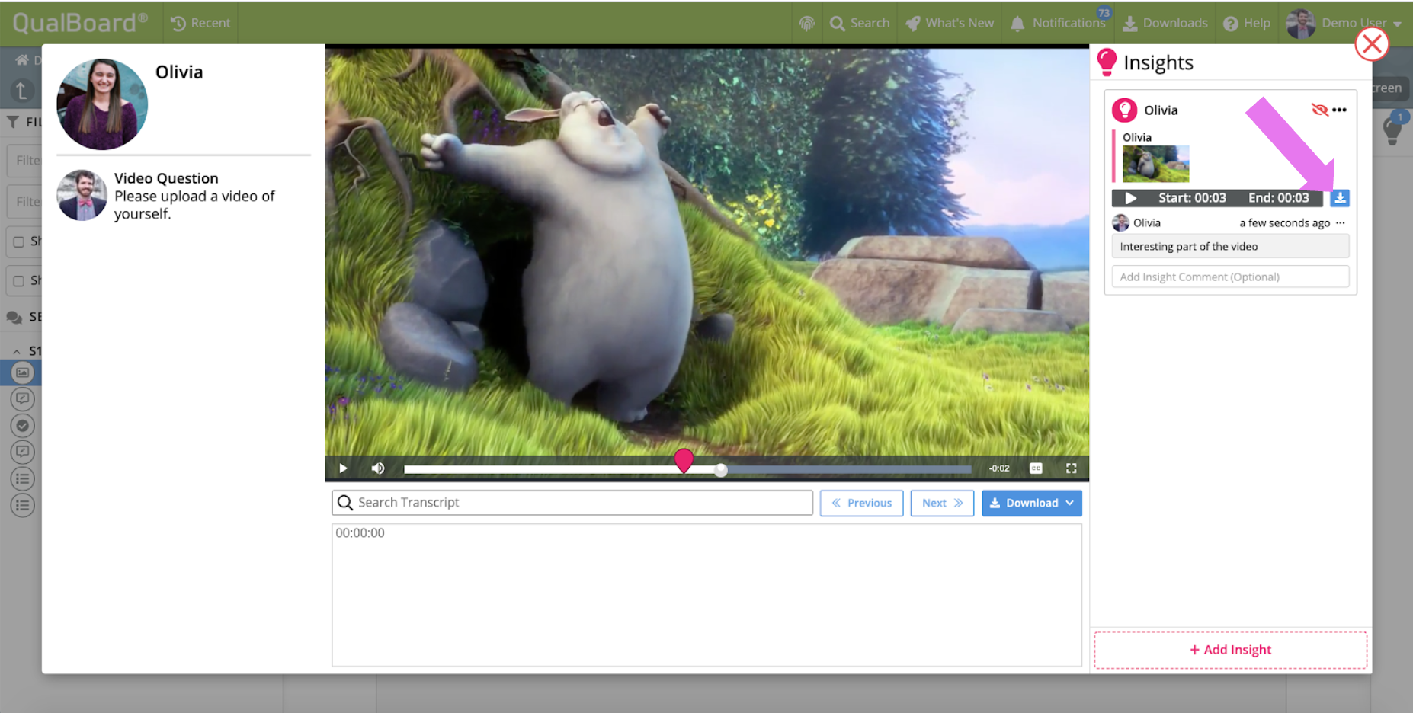The image size is (1413, 713).
Task: Click the 'Interesting part of the video' comment
Action: (x=1230, y=247)
